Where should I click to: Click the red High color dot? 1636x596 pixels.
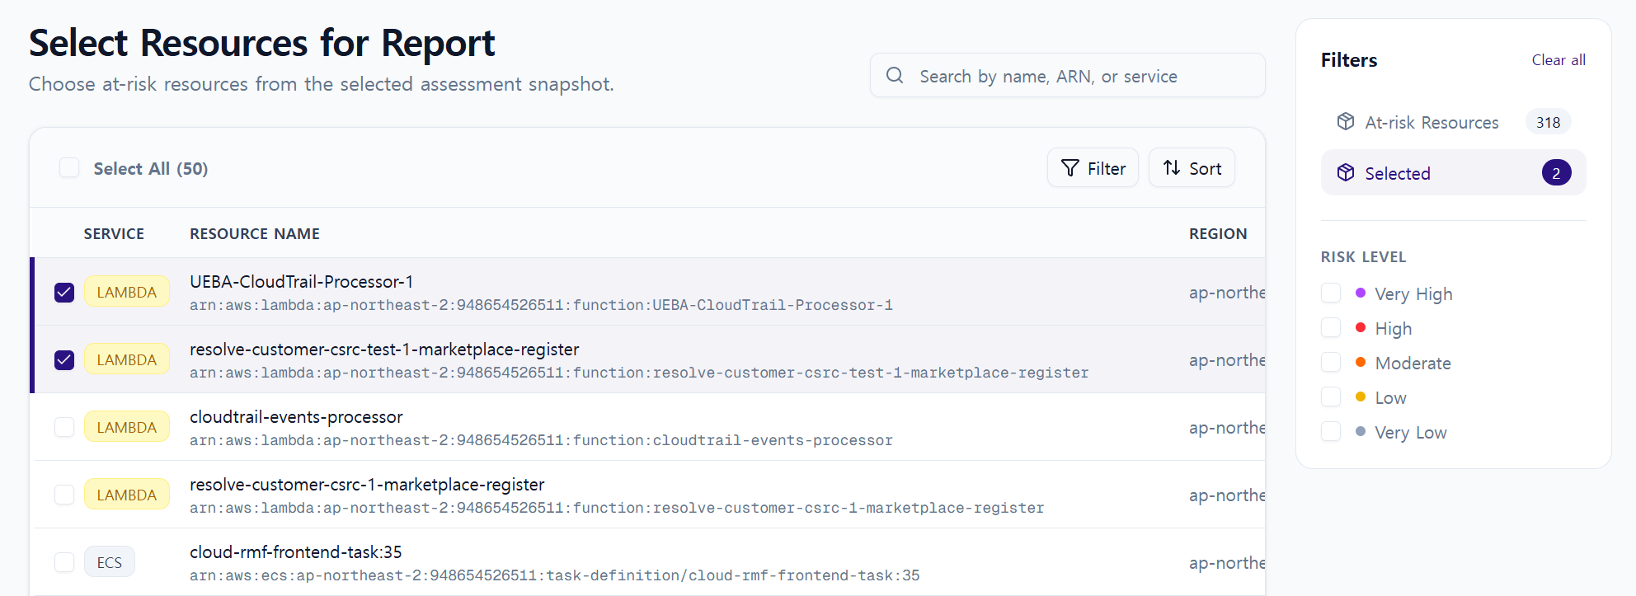tap(1361, 327)
